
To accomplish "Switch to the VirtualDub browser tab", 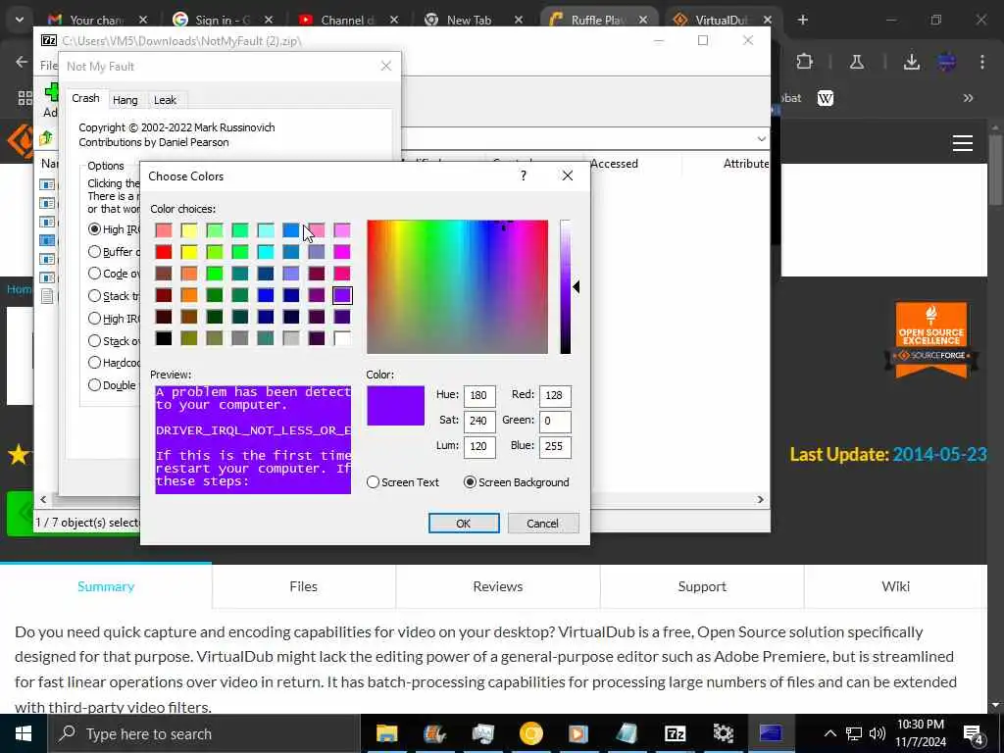I will pyautogui.click(x=720, y=20).
